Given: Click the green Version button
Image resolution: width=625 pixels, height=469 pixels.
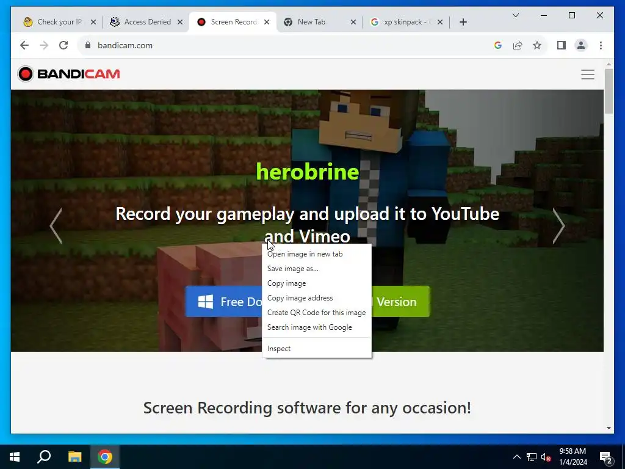Looking at the screenshot, I should point(400,302).
